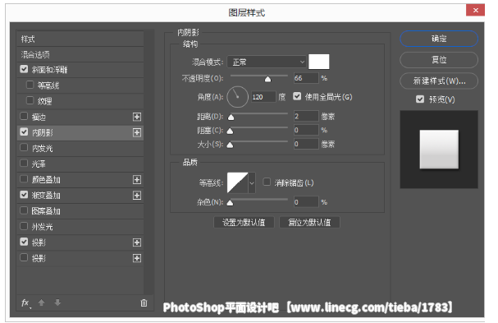Click the plus icon beside checked 投影
498x323 pixels.
pyautogui.click(x=137, y=242)
